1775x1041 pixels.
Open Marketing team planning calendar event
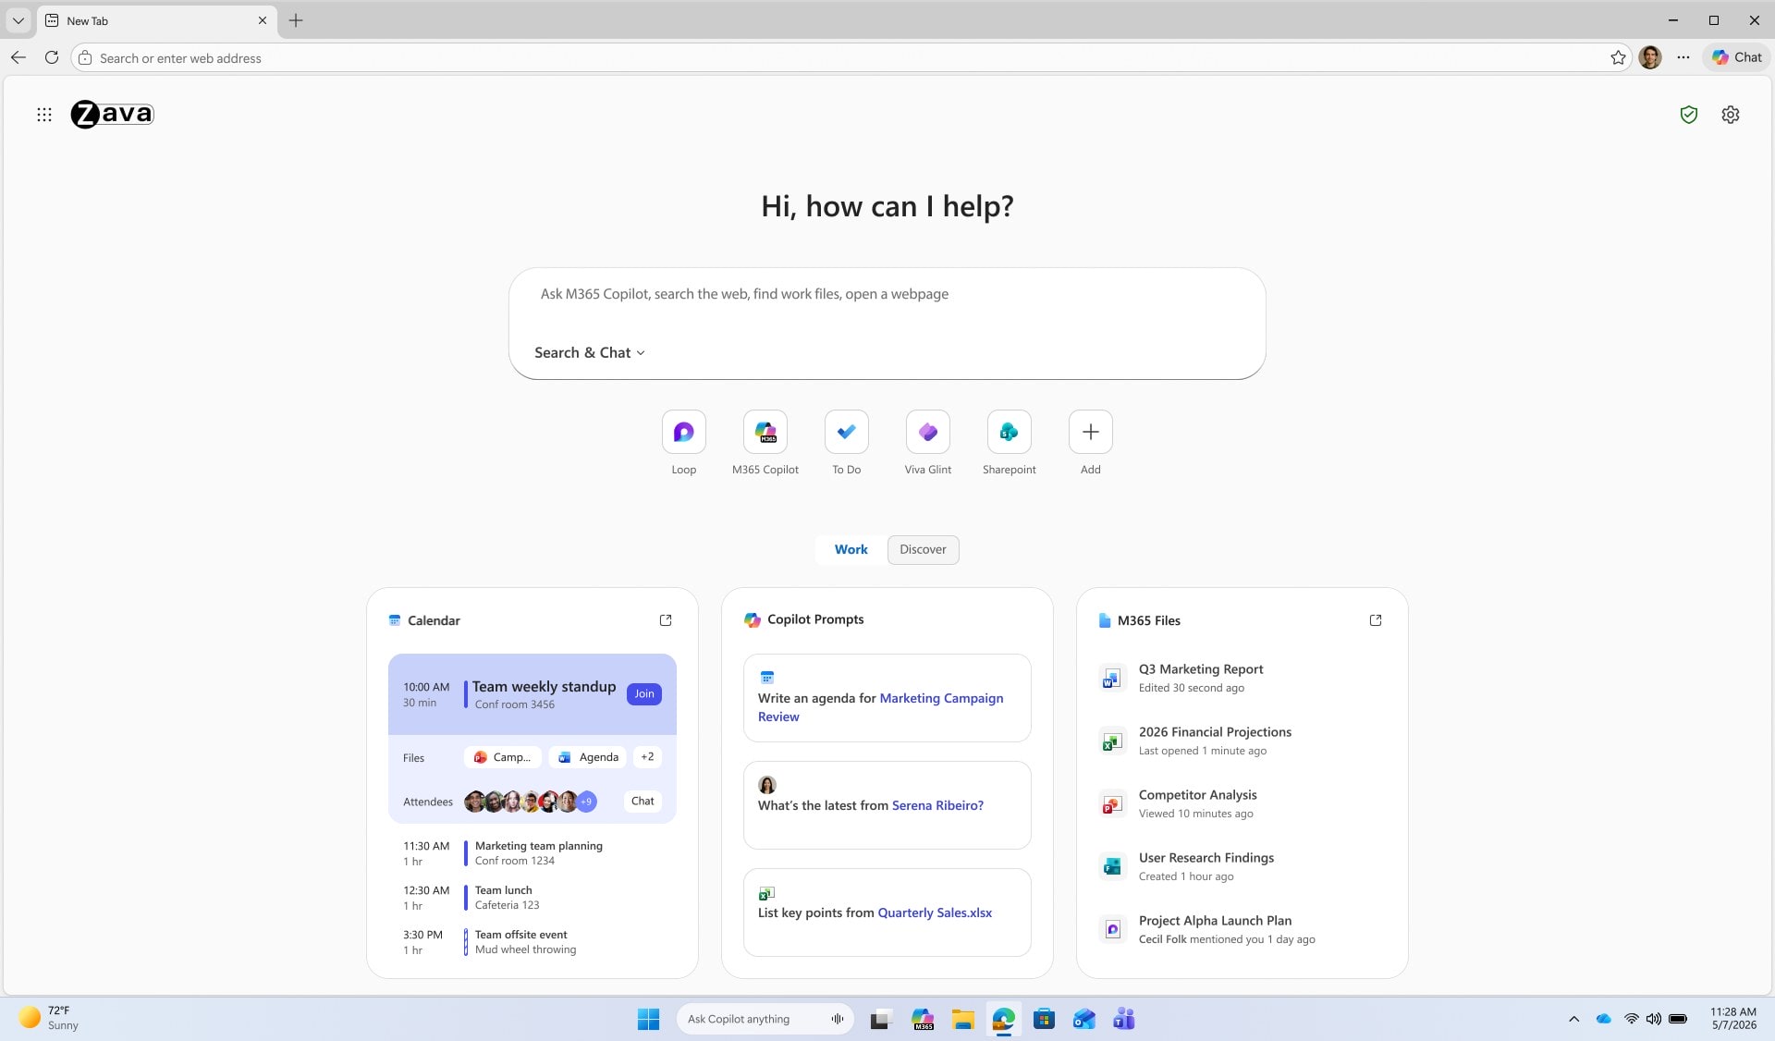point(532,852)
